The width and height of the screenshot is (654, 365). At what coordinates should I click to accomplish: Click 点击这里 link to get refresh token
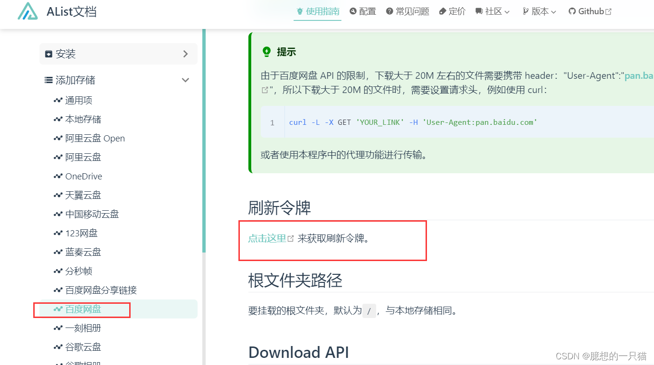[267, 238]
